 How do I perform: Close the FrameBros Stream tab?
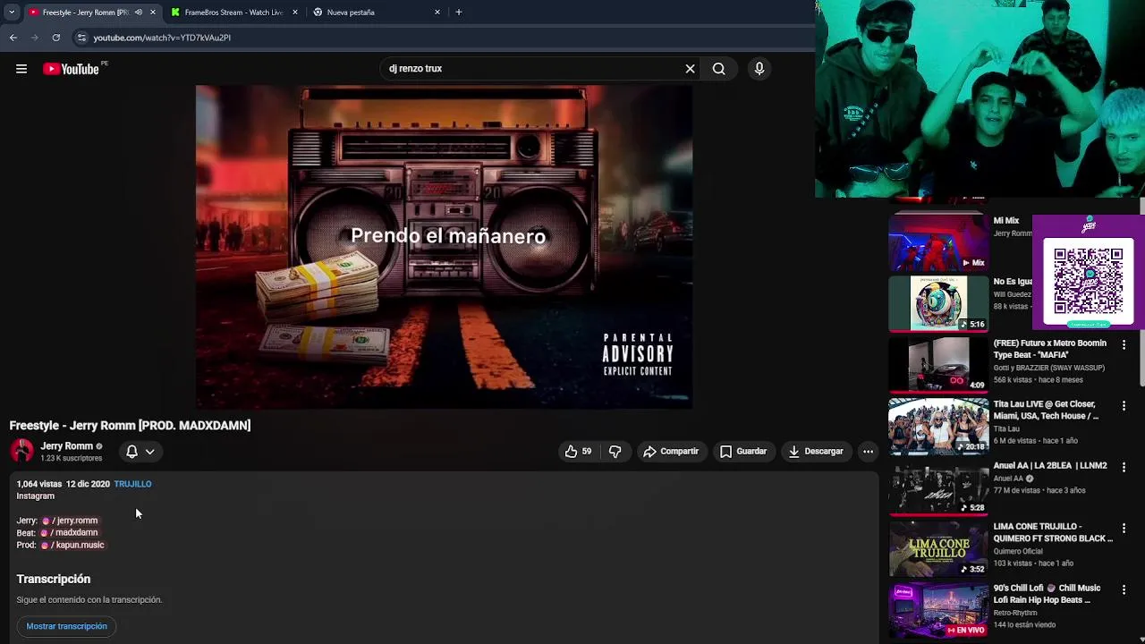click(294, 13)
